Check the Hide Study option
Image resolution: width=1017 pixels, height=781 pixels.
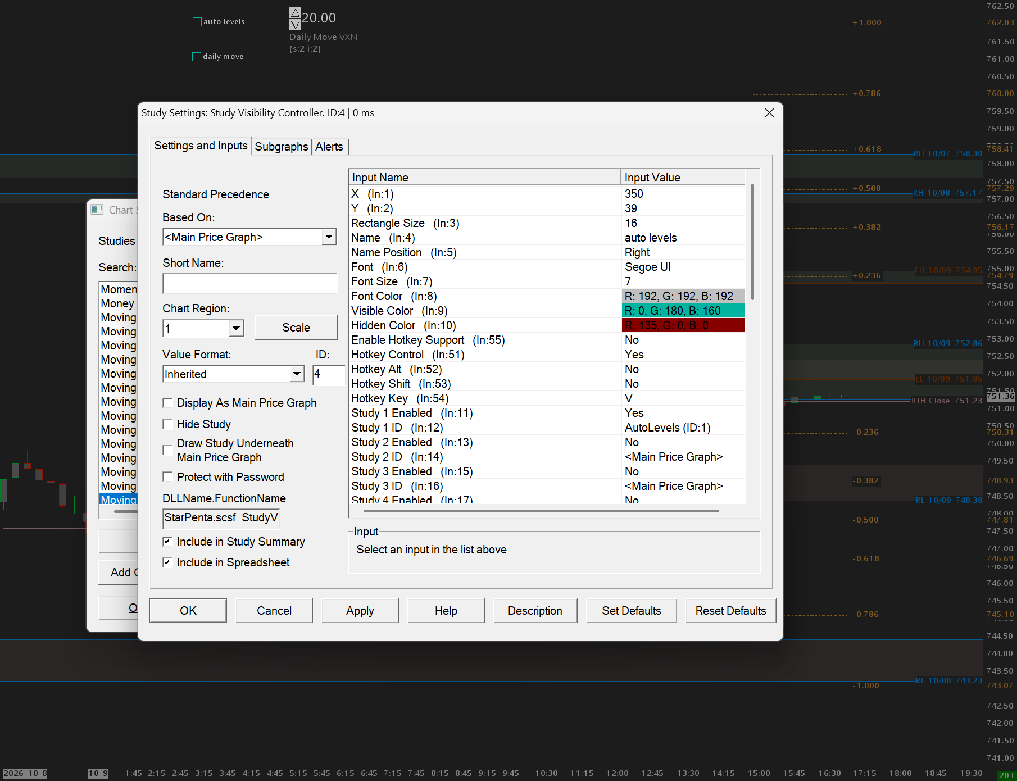point(167,424)
